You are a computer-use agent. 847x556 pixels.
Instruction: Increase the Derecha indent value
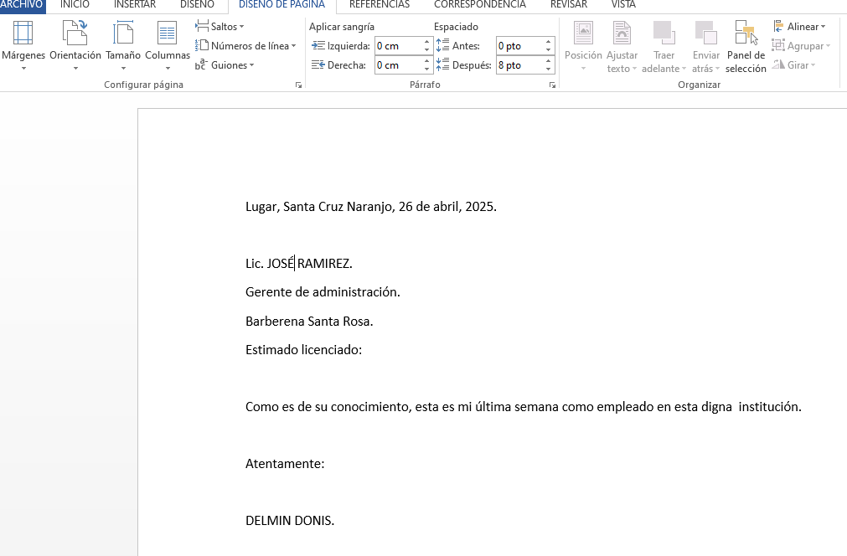click(426, 61)
